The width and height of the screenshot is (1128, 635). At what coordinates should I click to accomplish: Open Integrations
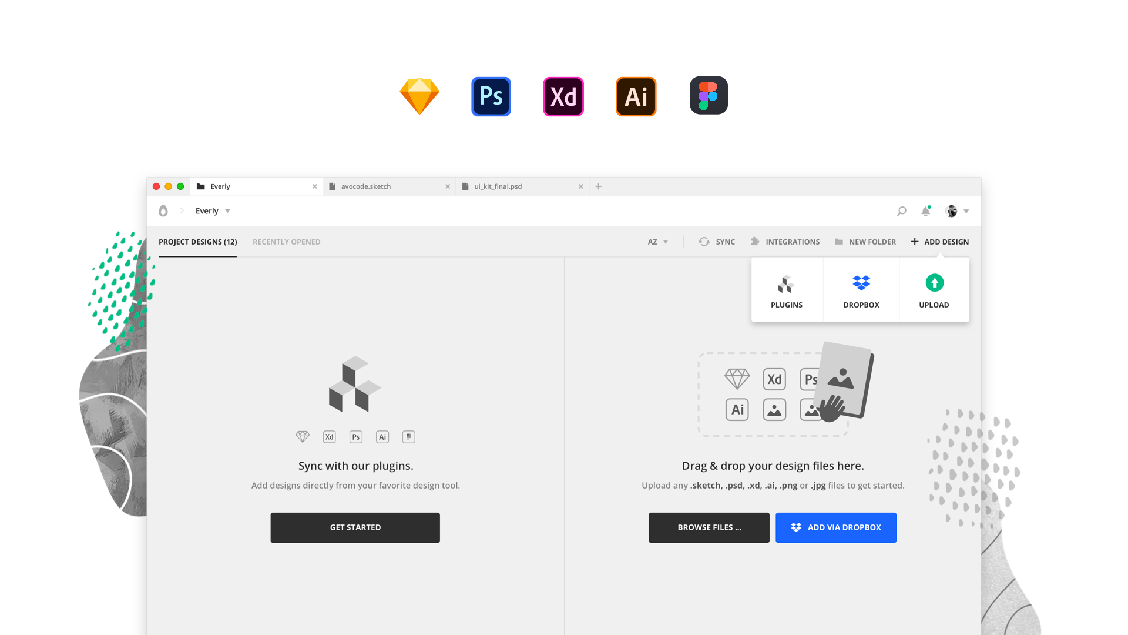785,242
